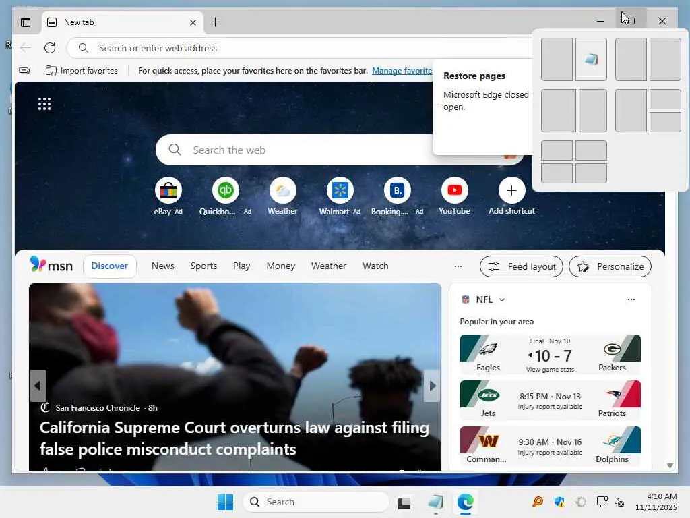Open a new tab with plus button
The width and height of the screenshot is (690, 518).
215,22
